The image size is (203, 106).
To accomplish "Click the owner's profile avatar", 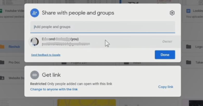I will pyautogui.click(x=35, y=42).
